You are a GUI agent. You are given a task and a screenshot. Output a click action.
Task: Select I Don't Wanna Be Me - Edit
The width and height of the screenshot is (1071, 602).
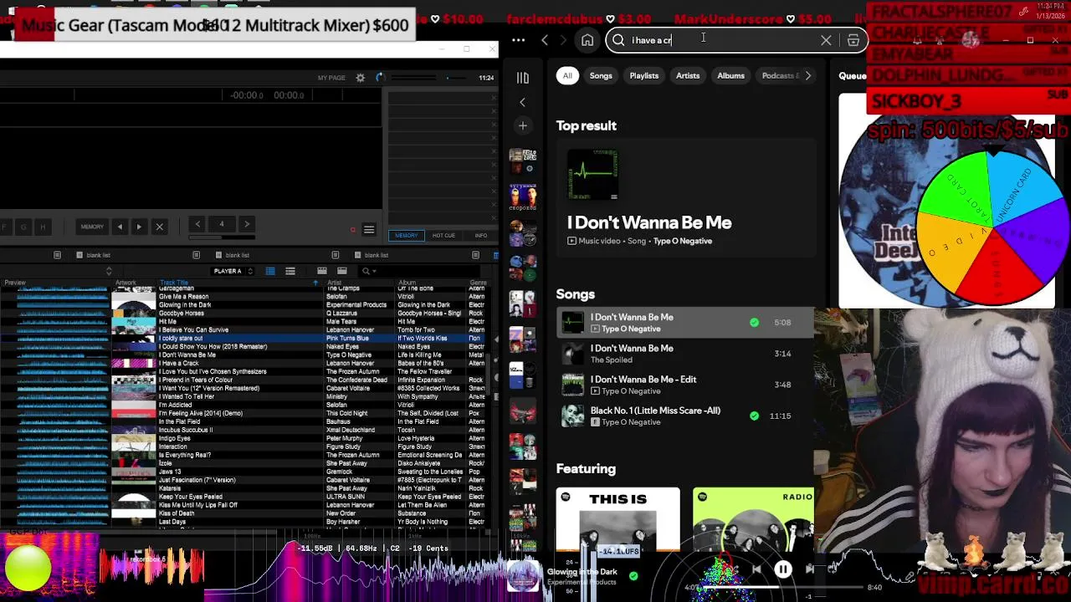pyautogui.click(x=684, y=385)
